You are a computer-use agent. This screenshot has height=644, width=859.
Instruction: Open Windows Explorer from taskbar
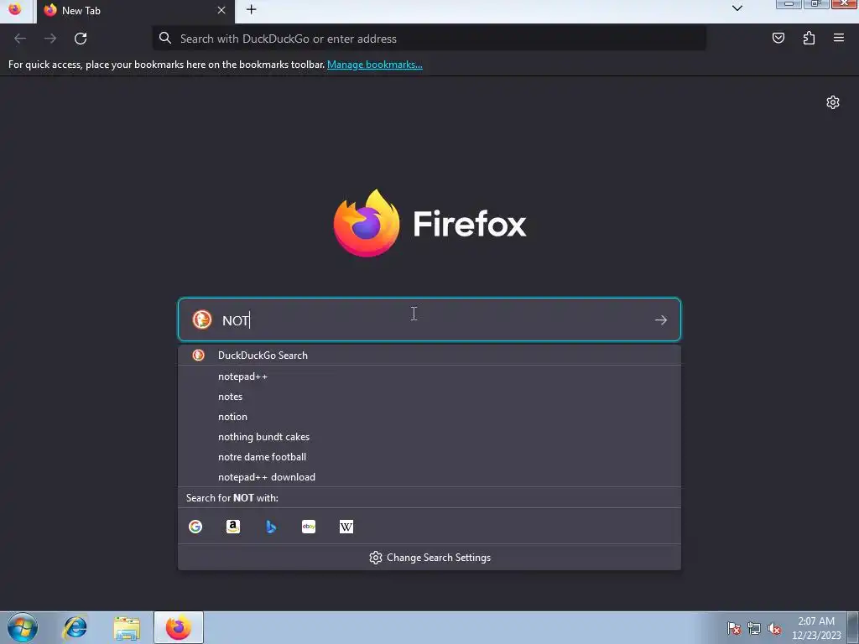(127, 627)
